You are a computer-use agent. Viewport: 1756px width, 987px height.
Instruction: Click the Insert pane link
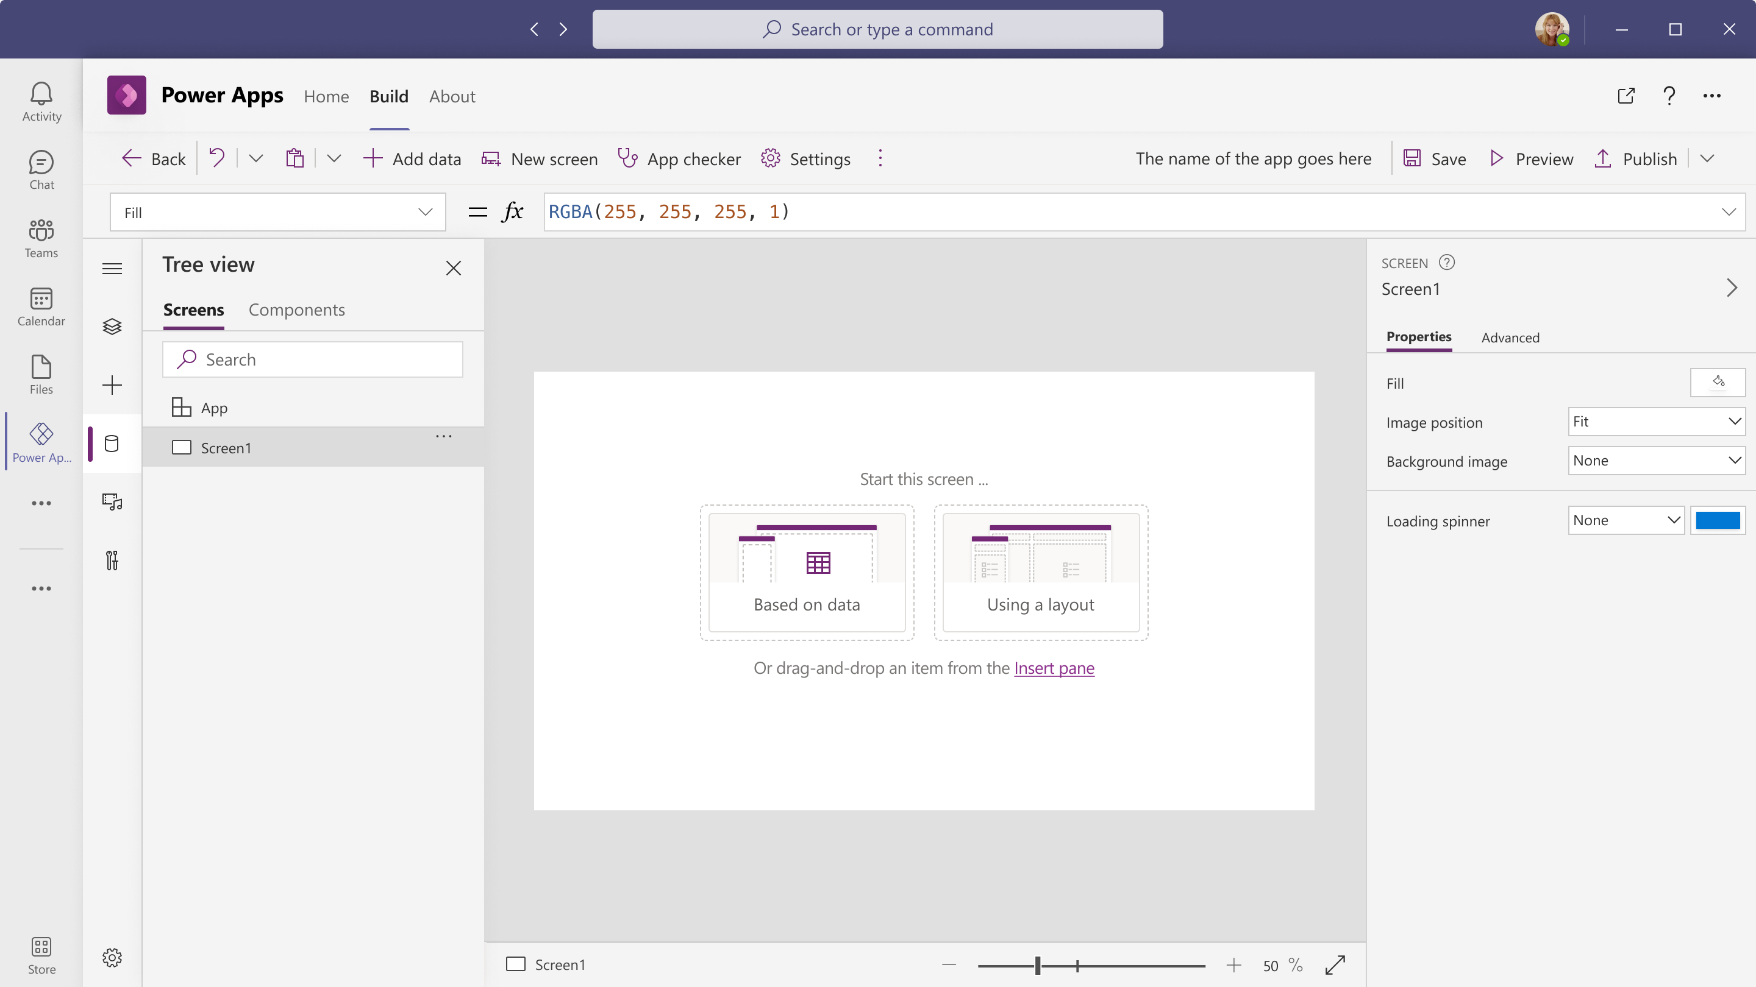pos(1054,668)
